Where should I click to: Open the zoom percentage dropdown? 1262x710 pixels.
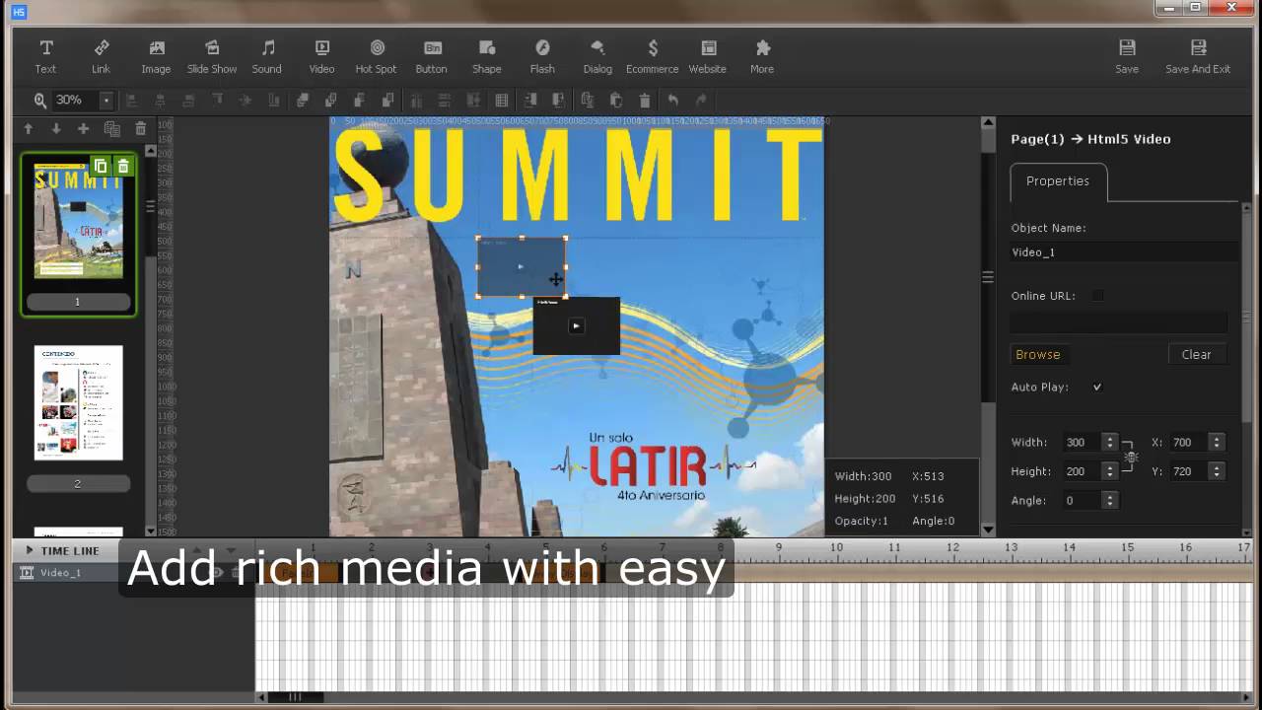click(x=105, y=100)
